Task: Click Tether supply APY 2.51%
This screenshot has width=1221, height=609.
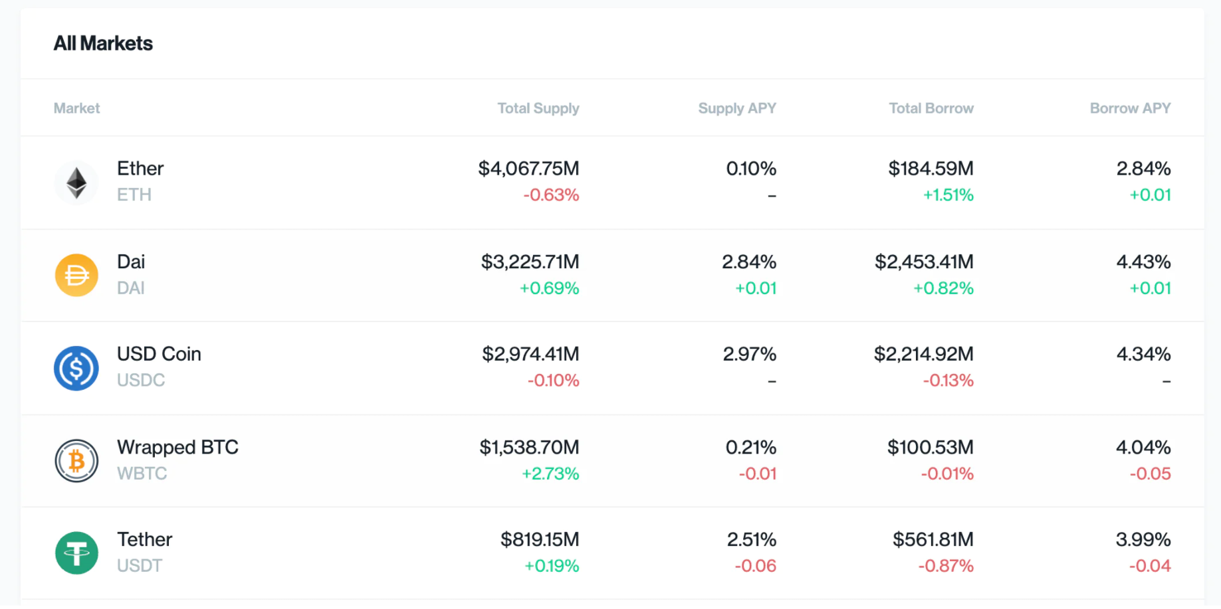Action: (752, 539)
